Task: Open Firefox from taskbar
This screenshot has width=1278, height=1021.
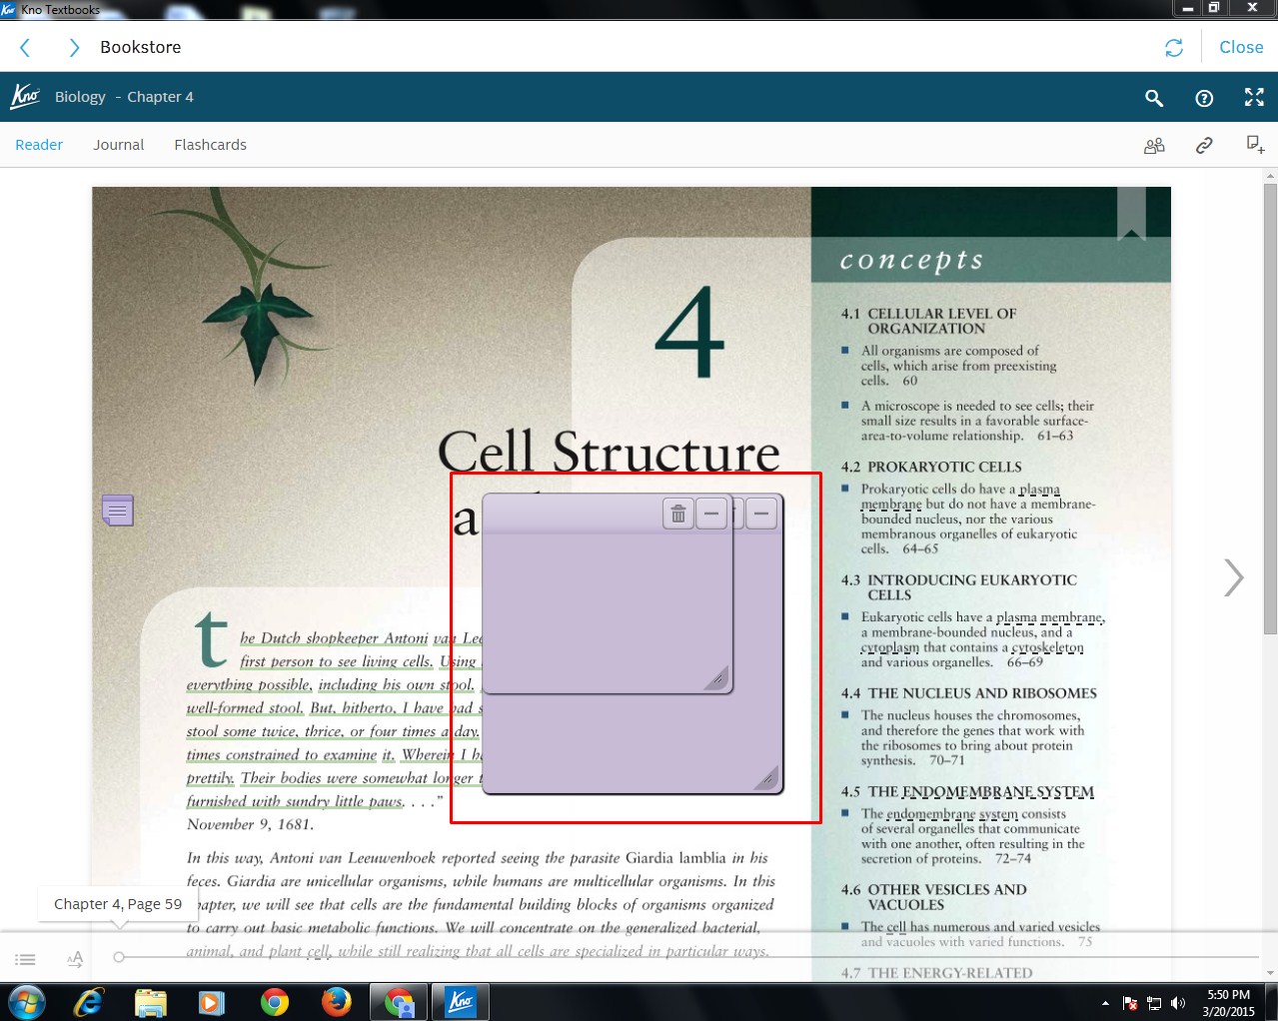Action: pyautogui.click(x=336, y=1001)
